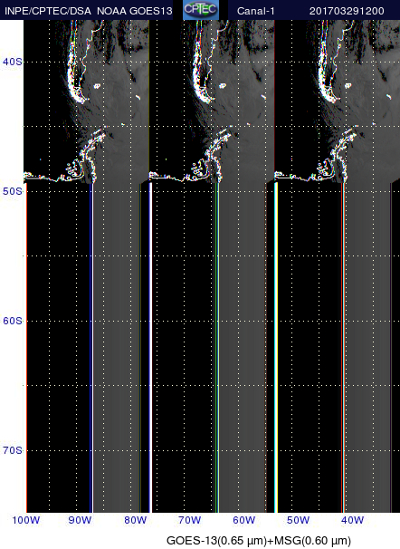Click the 80W longitude label
Image resolution: width=400 pixels, height=549 pixels.
[136, 520]
